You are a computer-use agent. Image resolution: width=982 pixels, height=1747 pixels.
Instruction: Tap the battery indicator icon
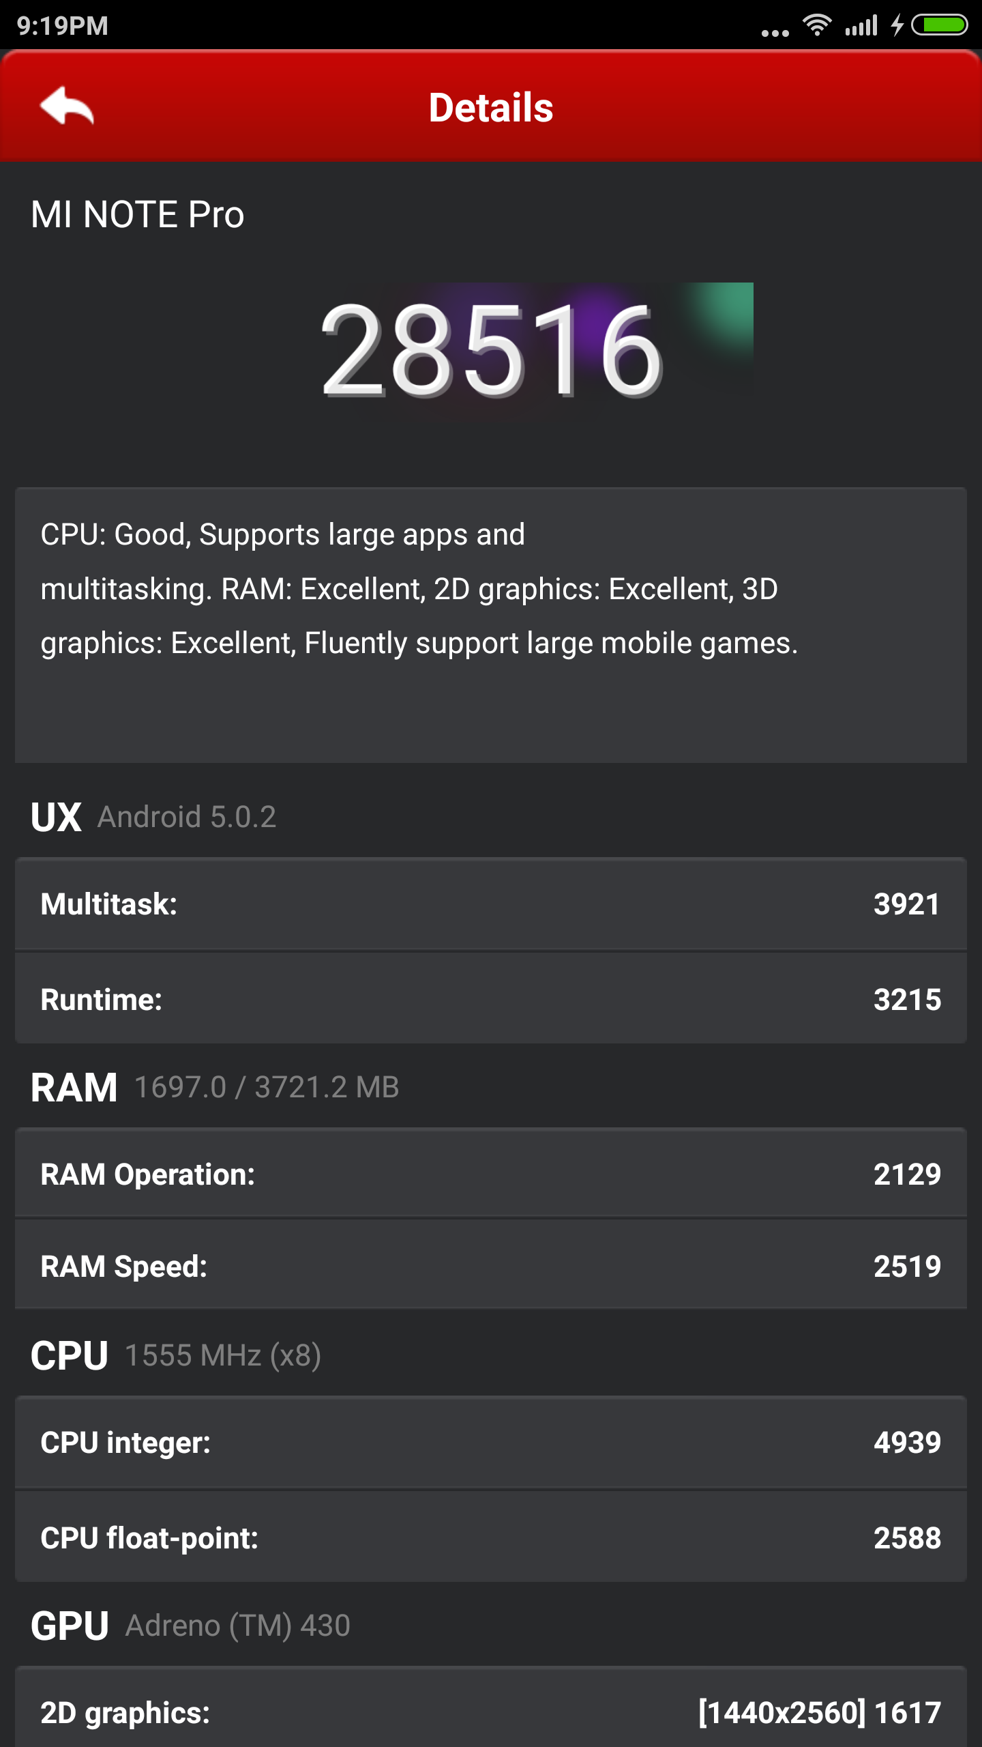click(940, 25)
